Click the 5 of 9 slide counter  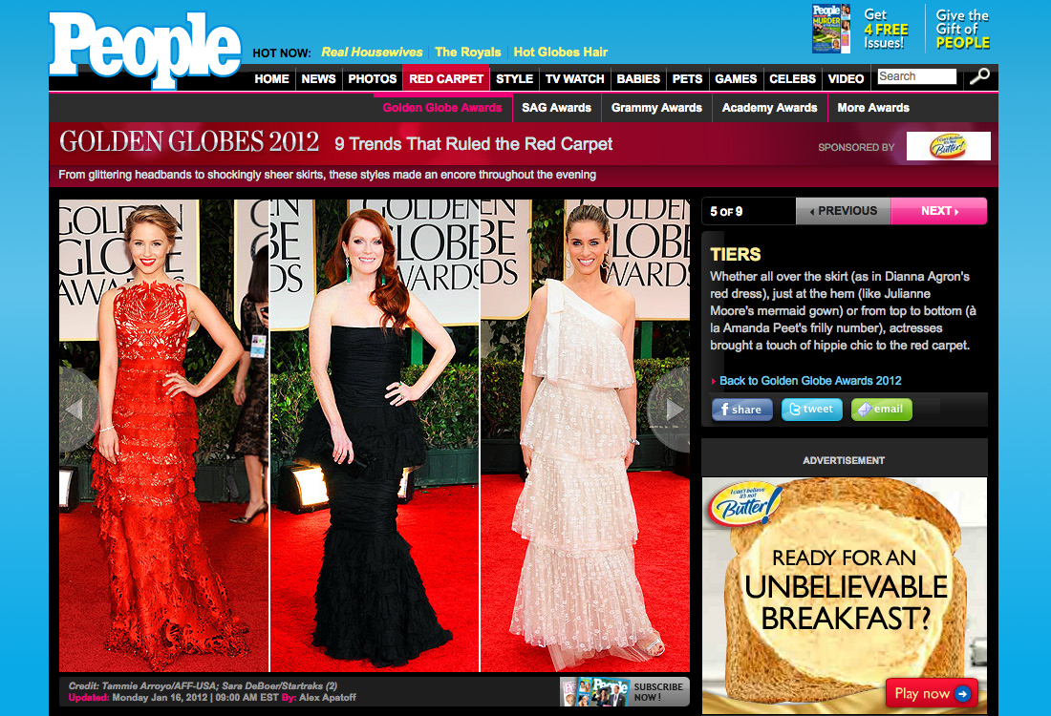point(726,212)
